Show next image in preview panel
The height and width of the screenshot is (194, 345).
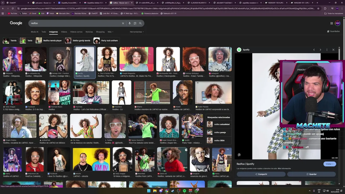pyautogui.click(x=320, y=50)
